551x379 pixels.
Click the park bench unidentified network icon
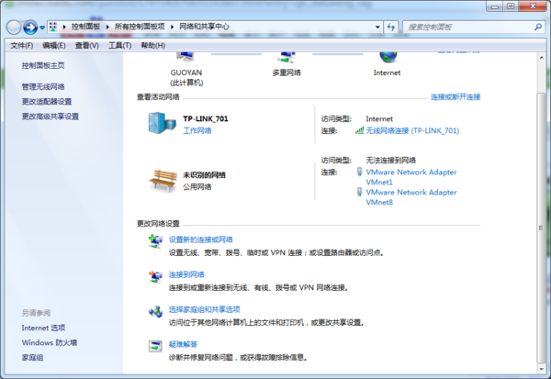pyautogui.click(x=162, y=178)
